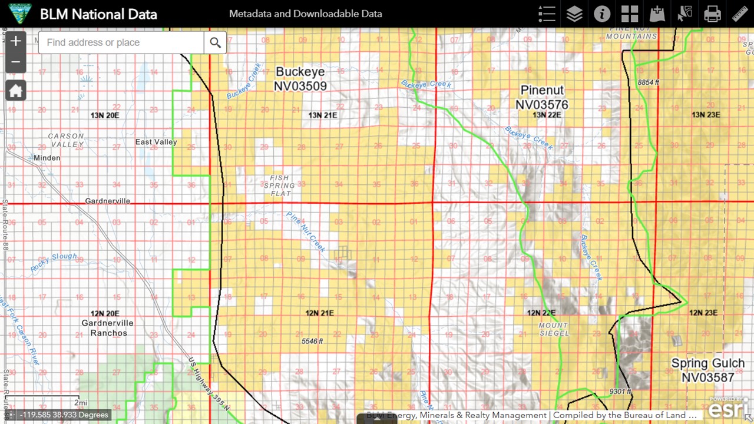This screenshot has width=754, height=424.
Task: Expand the overview map corner arrow
Action: tap(749, 418)
